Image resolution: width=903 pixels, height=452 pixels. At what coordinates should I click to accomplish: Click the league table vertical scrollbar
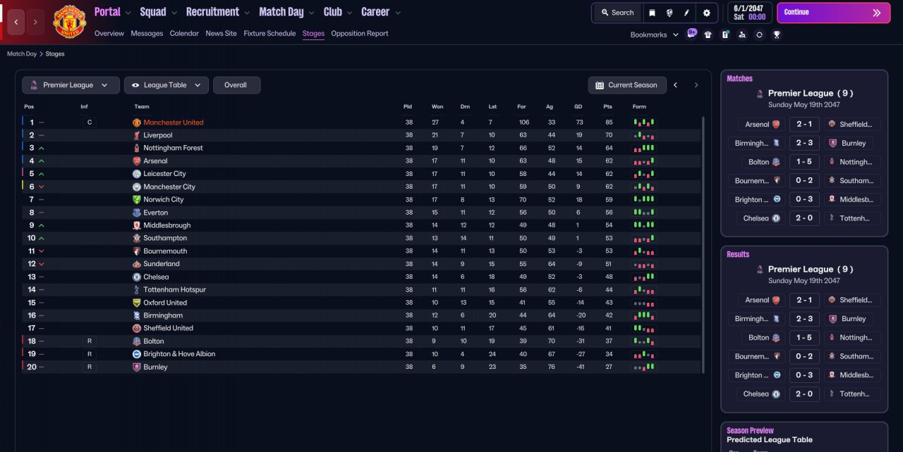[703, 244]
